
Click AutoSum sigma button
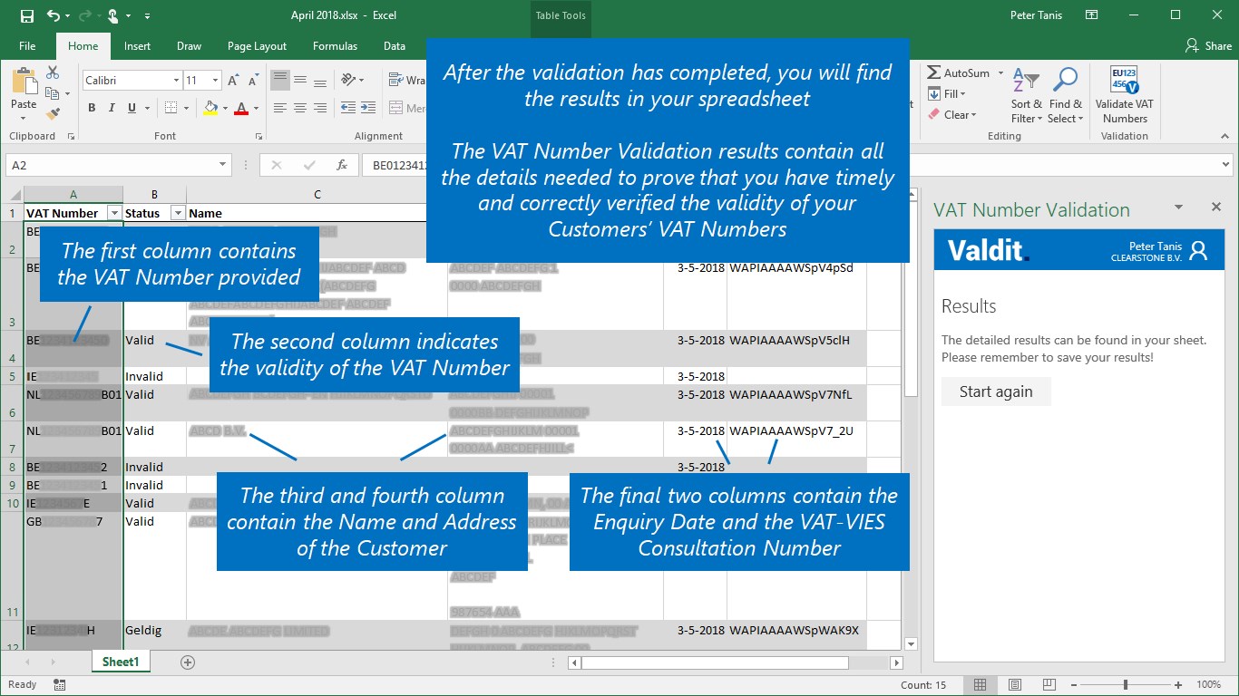point(959,72)
